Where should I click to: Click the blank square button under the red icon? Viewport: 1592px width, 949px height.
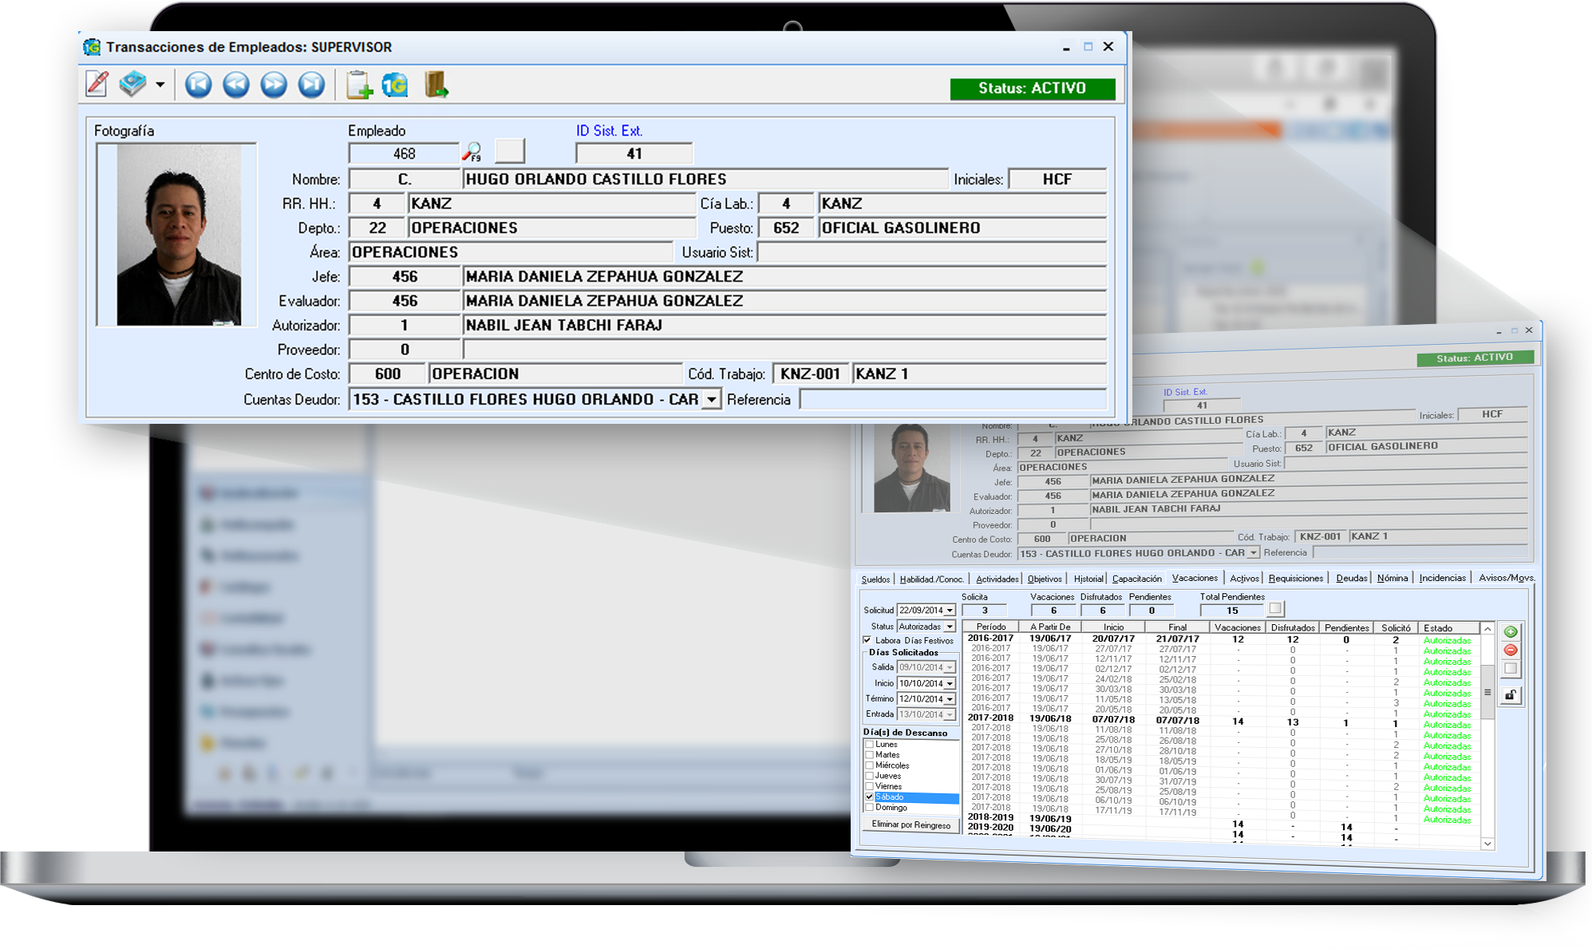tap(1511, 669)
